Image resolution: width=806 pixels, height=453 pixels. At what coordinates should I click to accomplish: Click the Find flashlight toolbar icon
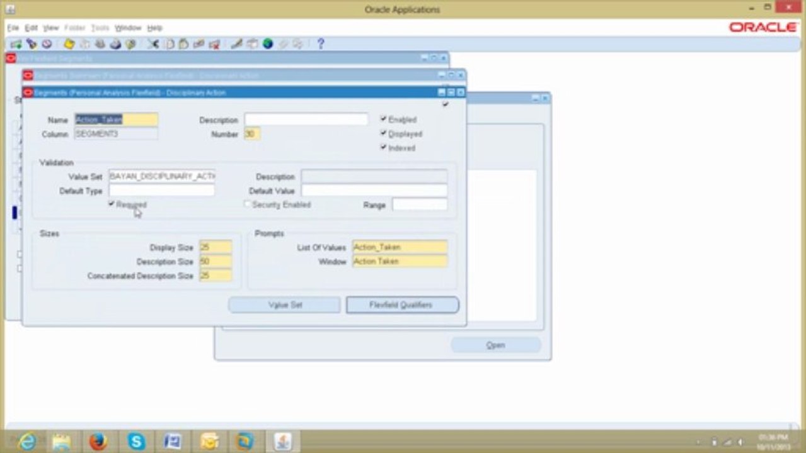point(31,44)
